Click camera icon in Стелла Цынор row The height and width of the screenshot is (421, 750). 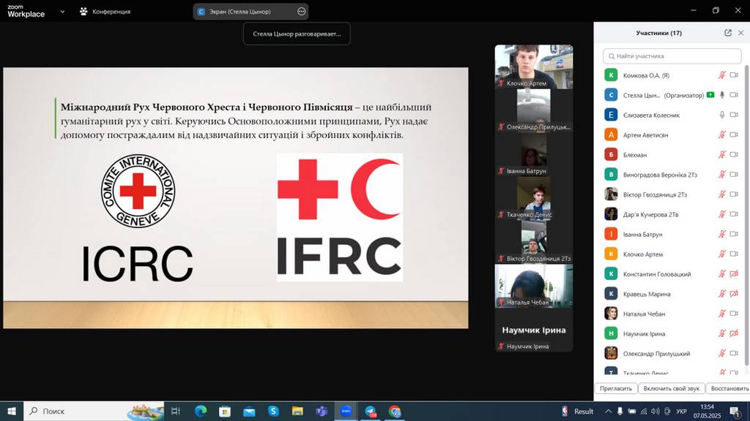tap(734, 95)
